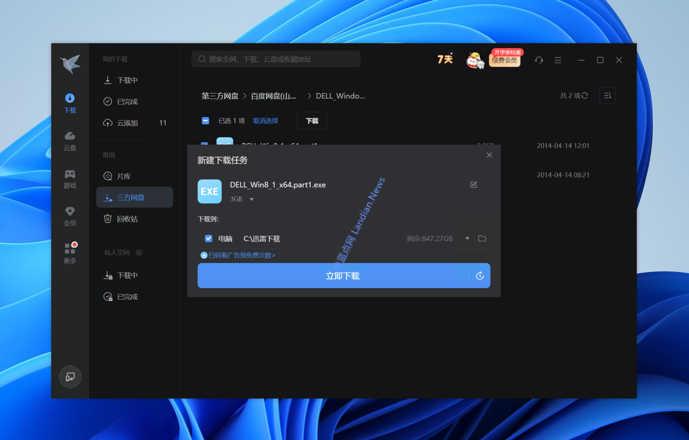Image resolution: width=689 pixels, height=440 pixels.
Task: Toggle the 电脑 download location checkbox
Action: click(208, 239)
